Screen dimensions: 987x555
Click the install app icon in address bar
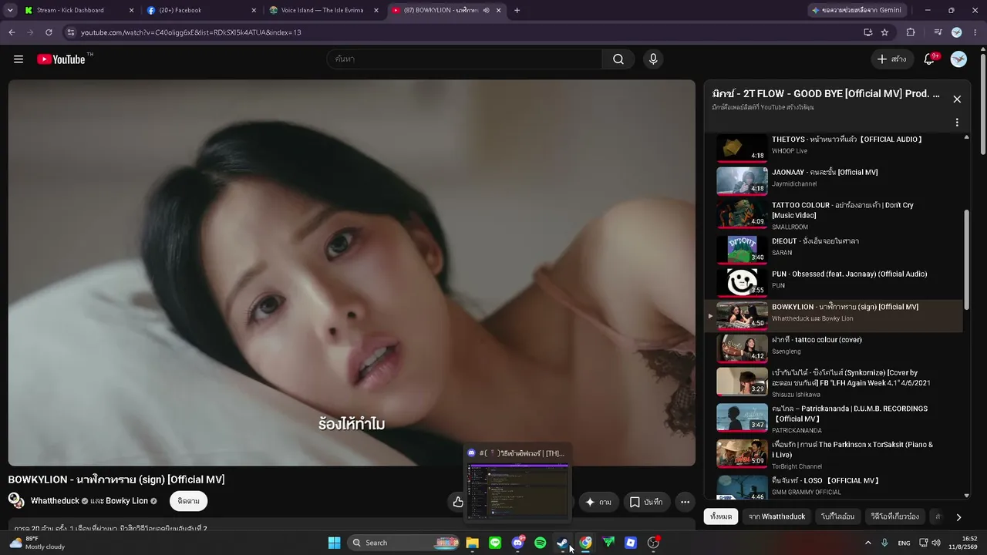[x=867, y=32]
